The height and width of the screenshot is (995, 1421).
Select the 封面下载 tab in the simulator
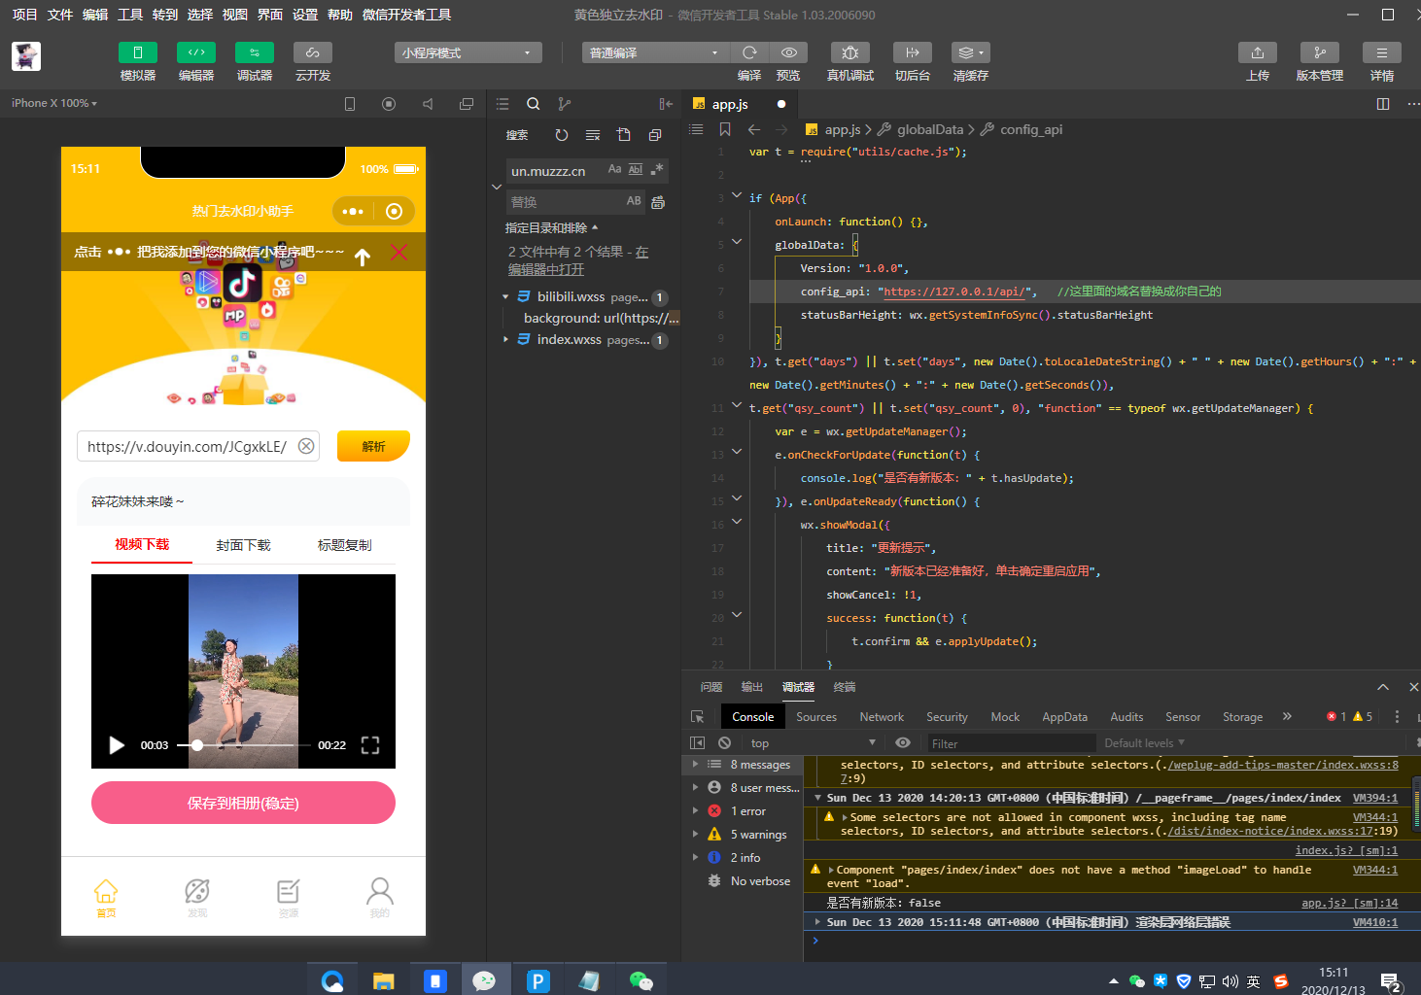(243, 545)
